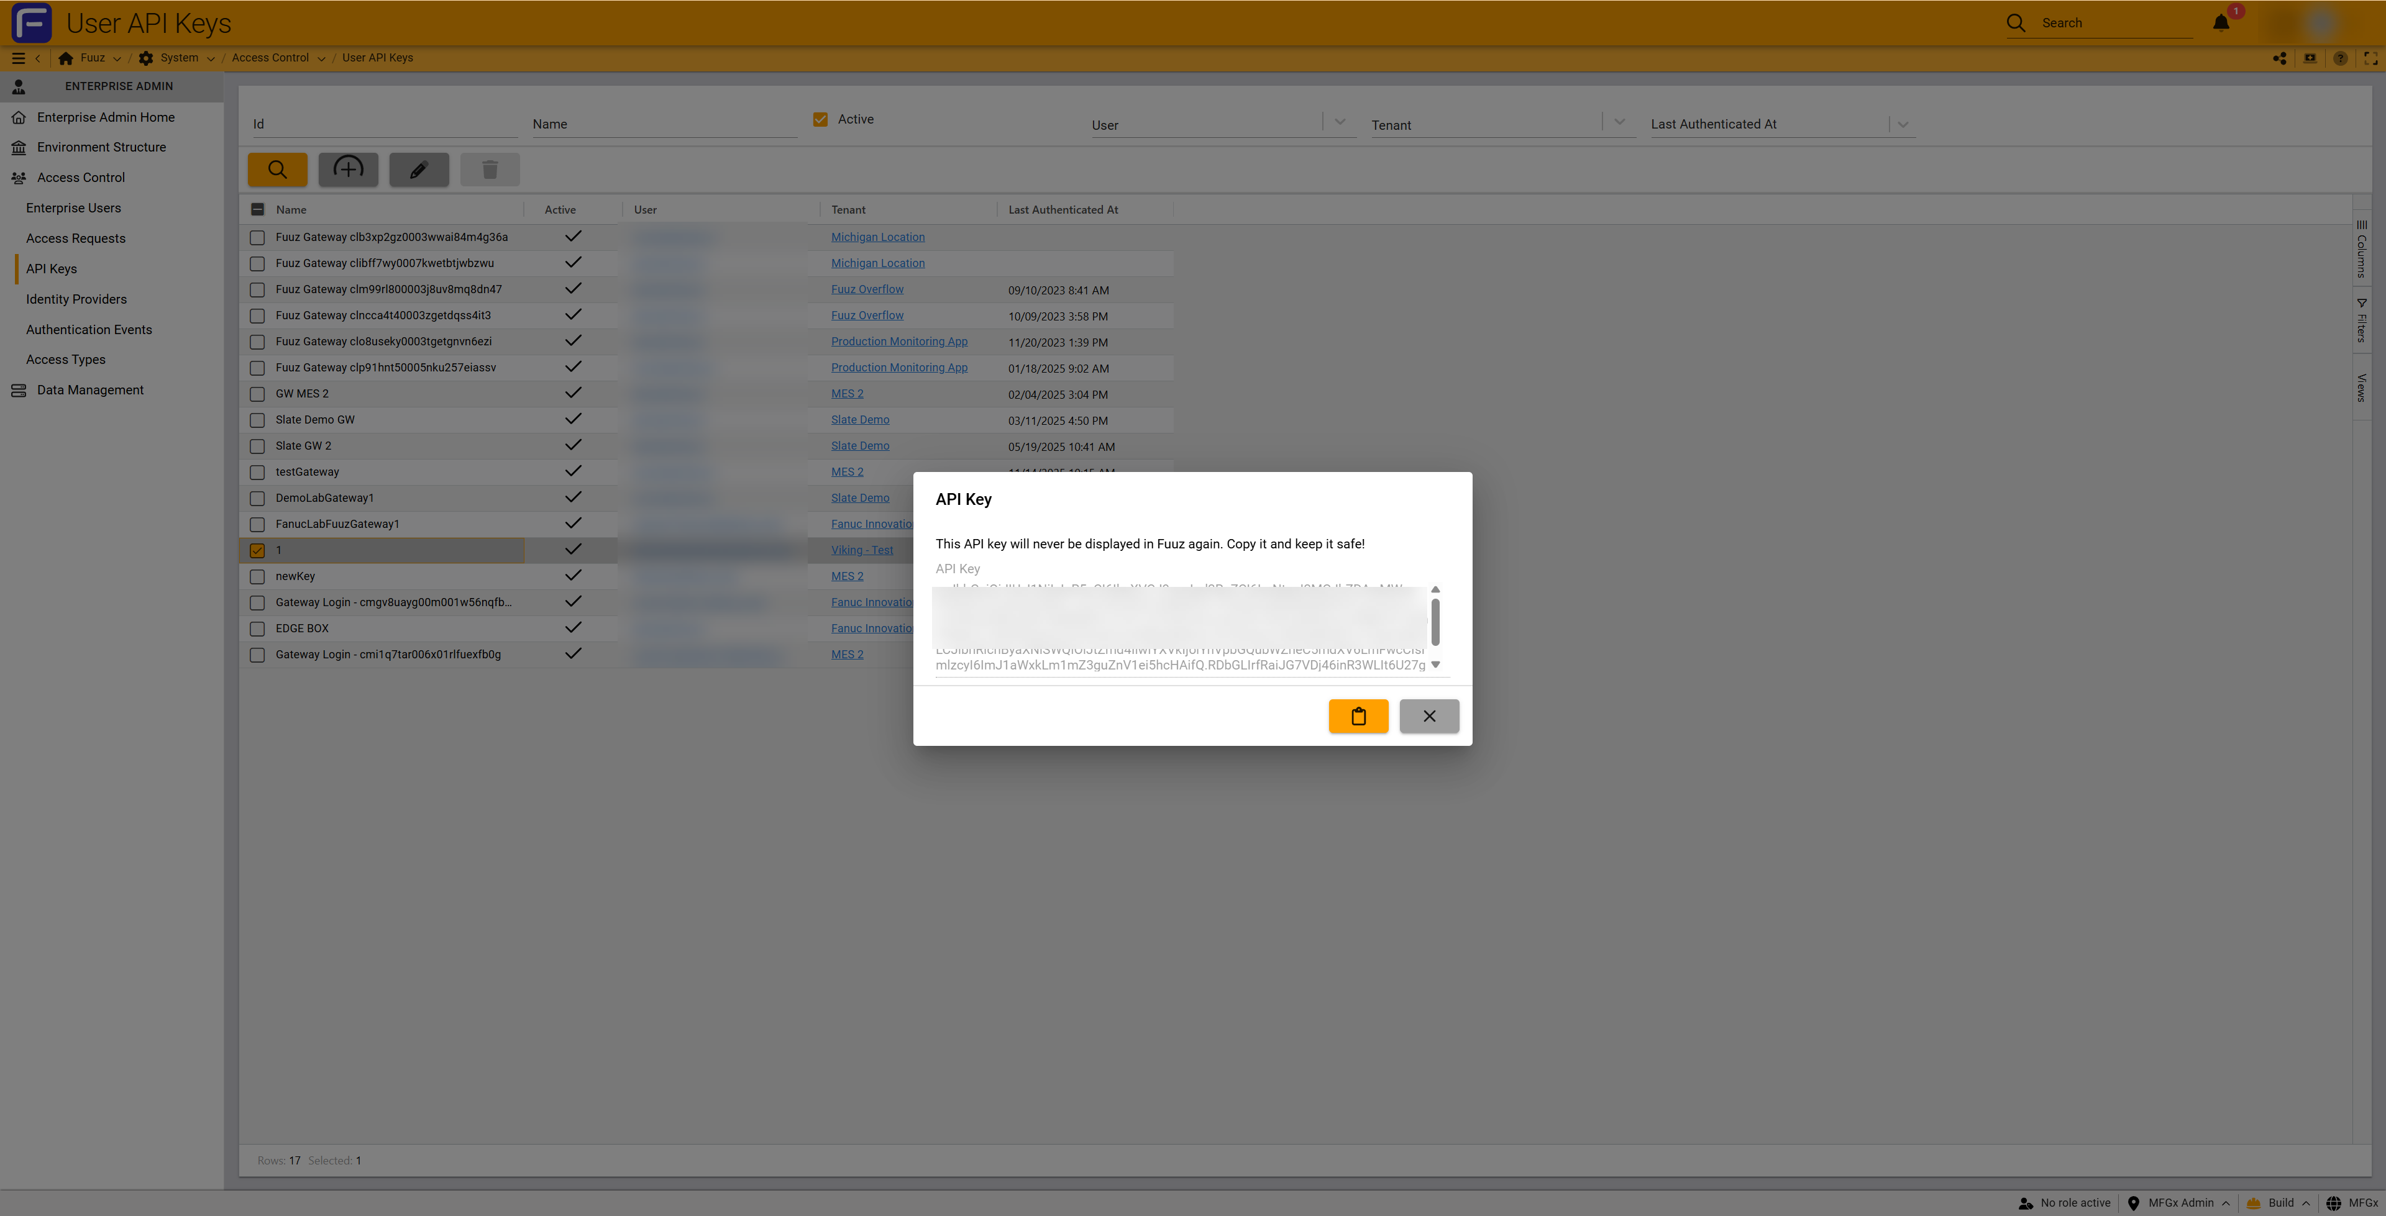Click Enterprise Admin user icon in sidebar
Viewport: 2386px width, 1216px height.
[19, 86]
